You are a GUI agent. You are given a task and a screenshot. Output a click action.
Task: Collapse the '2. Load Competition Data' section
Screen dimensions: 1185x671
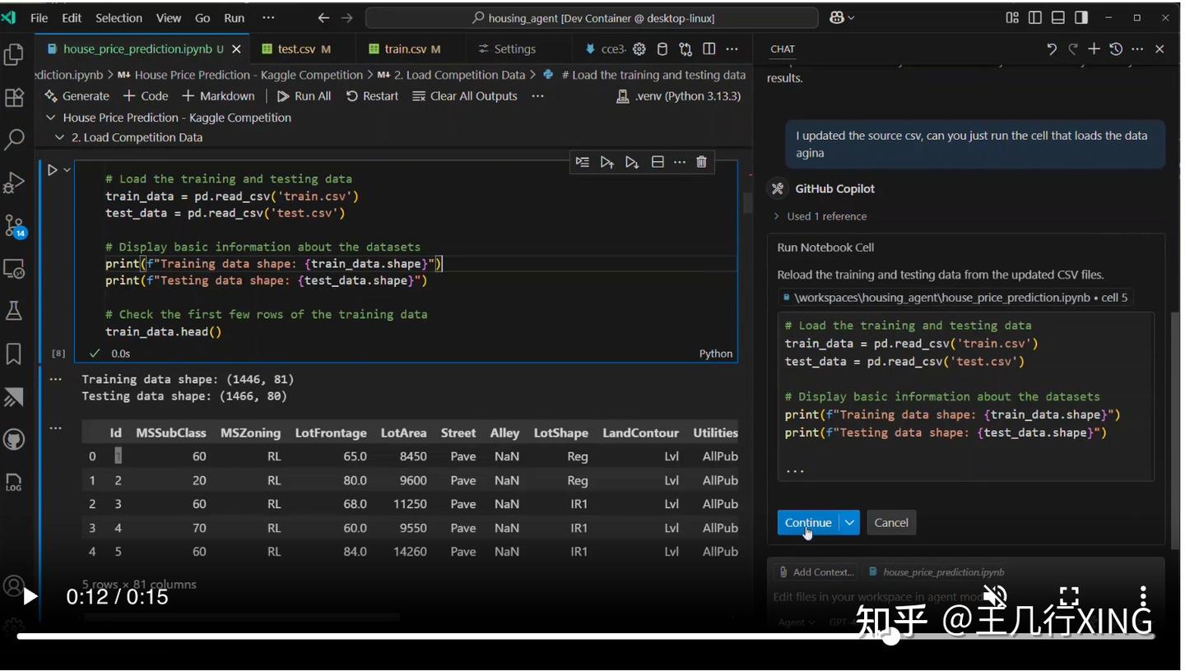click(x=59, y=137)
